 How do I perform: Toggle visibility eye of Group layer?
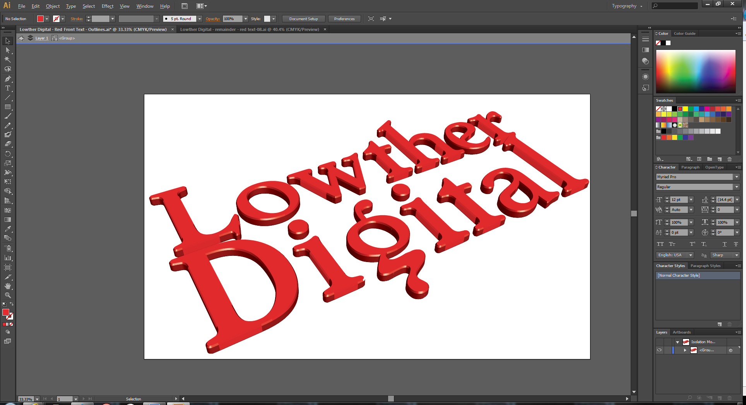point(659,350)
